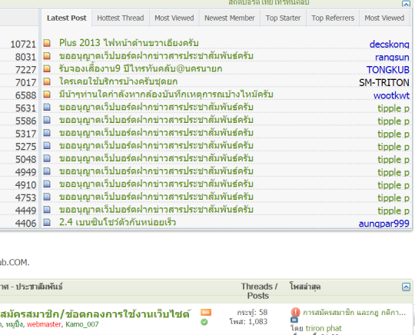Open tipple p profile on row 5586
415x335 pixels.
click(x=393, y=121)
